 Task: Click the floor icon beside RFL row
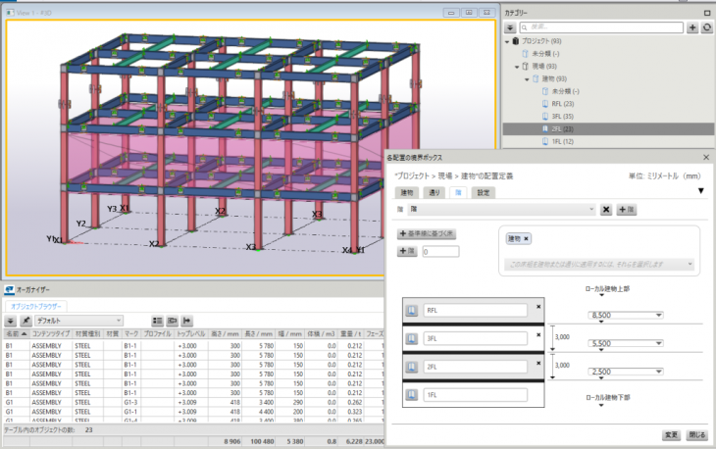(412, 311)
